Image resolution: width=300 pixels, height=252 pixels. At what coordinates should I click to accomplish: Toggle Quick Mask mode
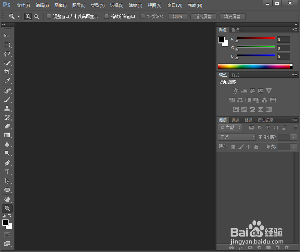click(7, 235)
